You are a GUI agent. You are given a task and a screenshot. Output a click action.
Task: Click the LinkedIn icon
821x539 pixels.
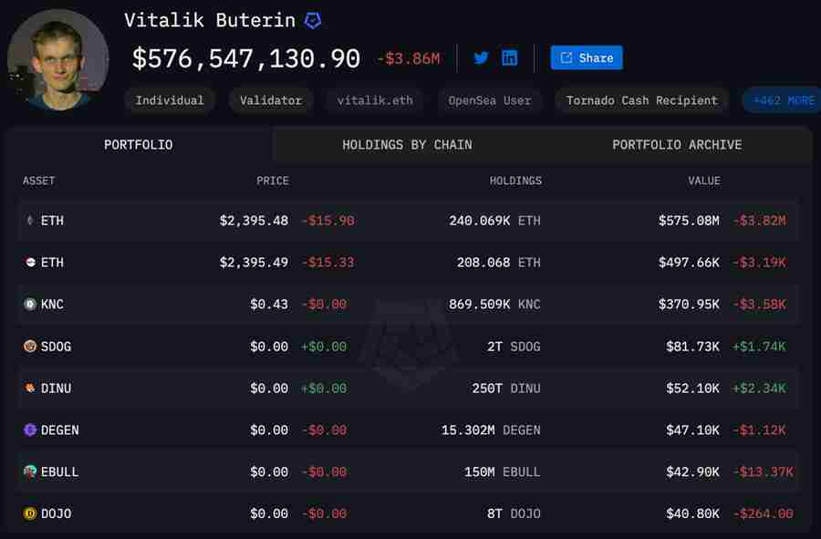tap(509, 57)
